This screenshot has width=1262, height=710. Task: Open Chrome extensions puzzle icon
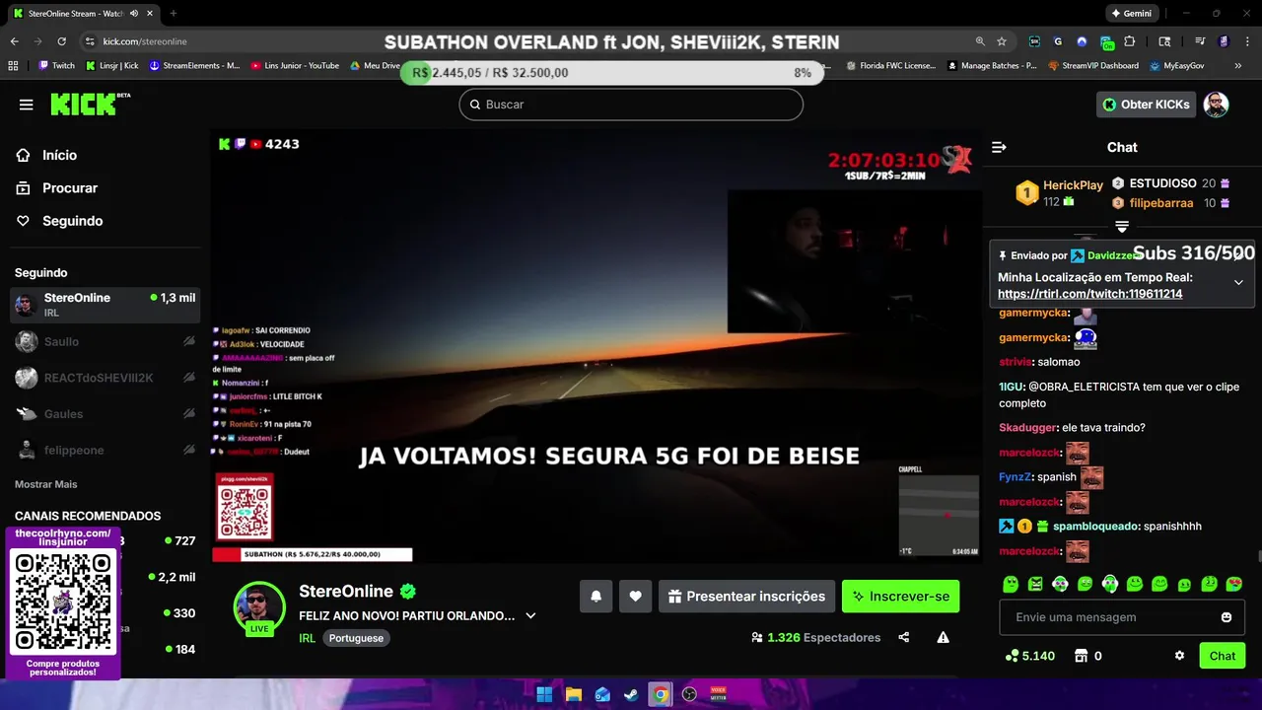pos(1130,41)
